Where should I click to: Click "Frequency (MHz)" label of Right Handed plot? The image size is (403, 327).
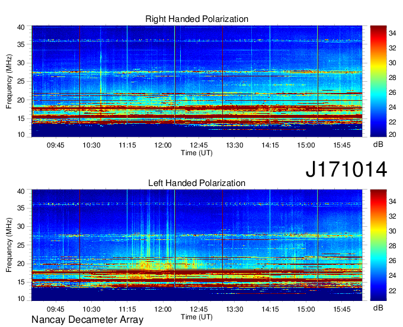[9, 81]
